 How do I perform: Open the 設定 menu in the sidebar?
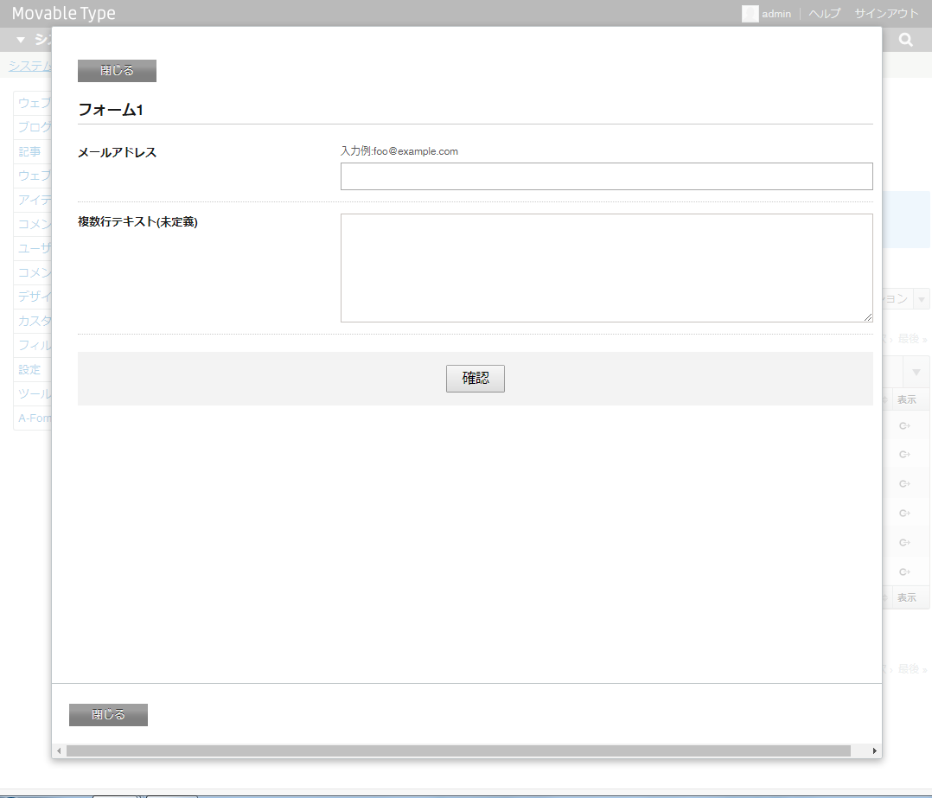(30, 369)
